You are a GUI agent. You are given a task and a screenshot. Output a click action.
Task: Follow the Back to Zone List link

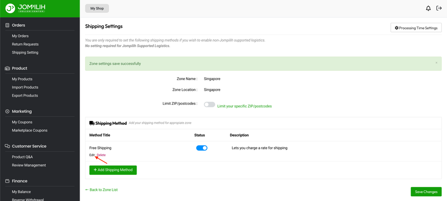102,190
